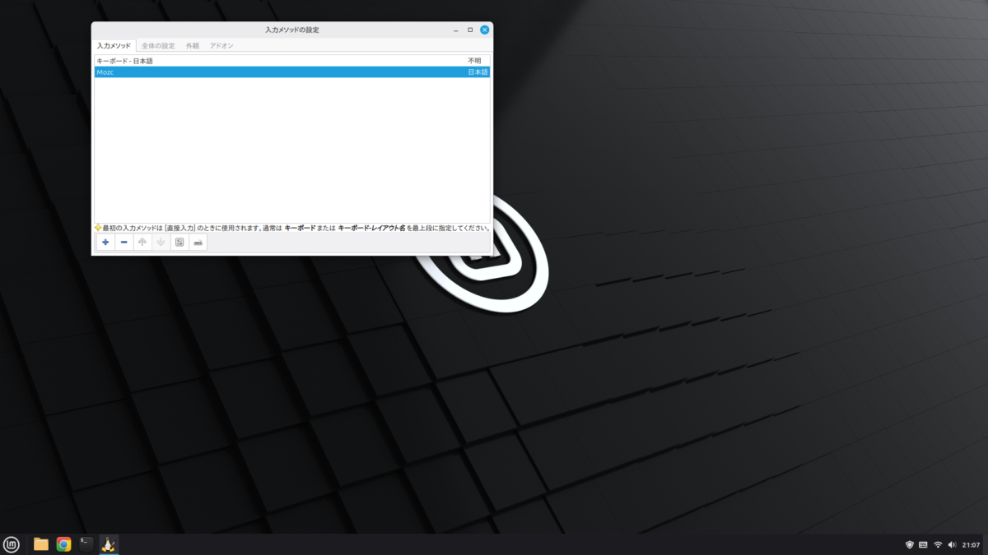Image resolution: width=988 pixels, height=555 pixels.
Task: Click the 21:07 clock in the panel
Action: (972, 544)
